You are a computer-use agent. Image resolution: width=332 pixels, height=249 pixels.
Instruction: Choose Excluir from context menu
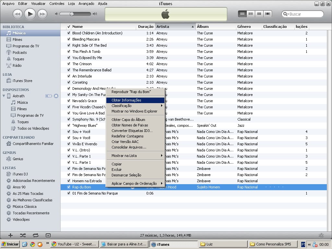(135, 170)
